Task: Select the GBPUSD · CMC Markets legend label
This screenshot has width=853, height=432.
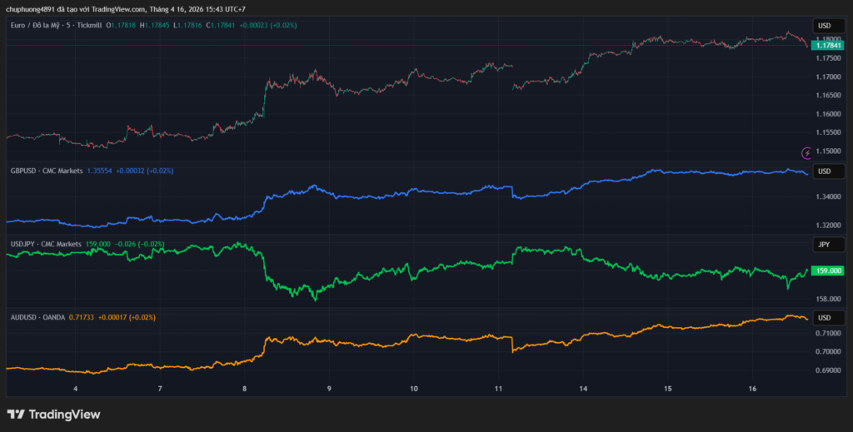Action: [x=47, y=171]
